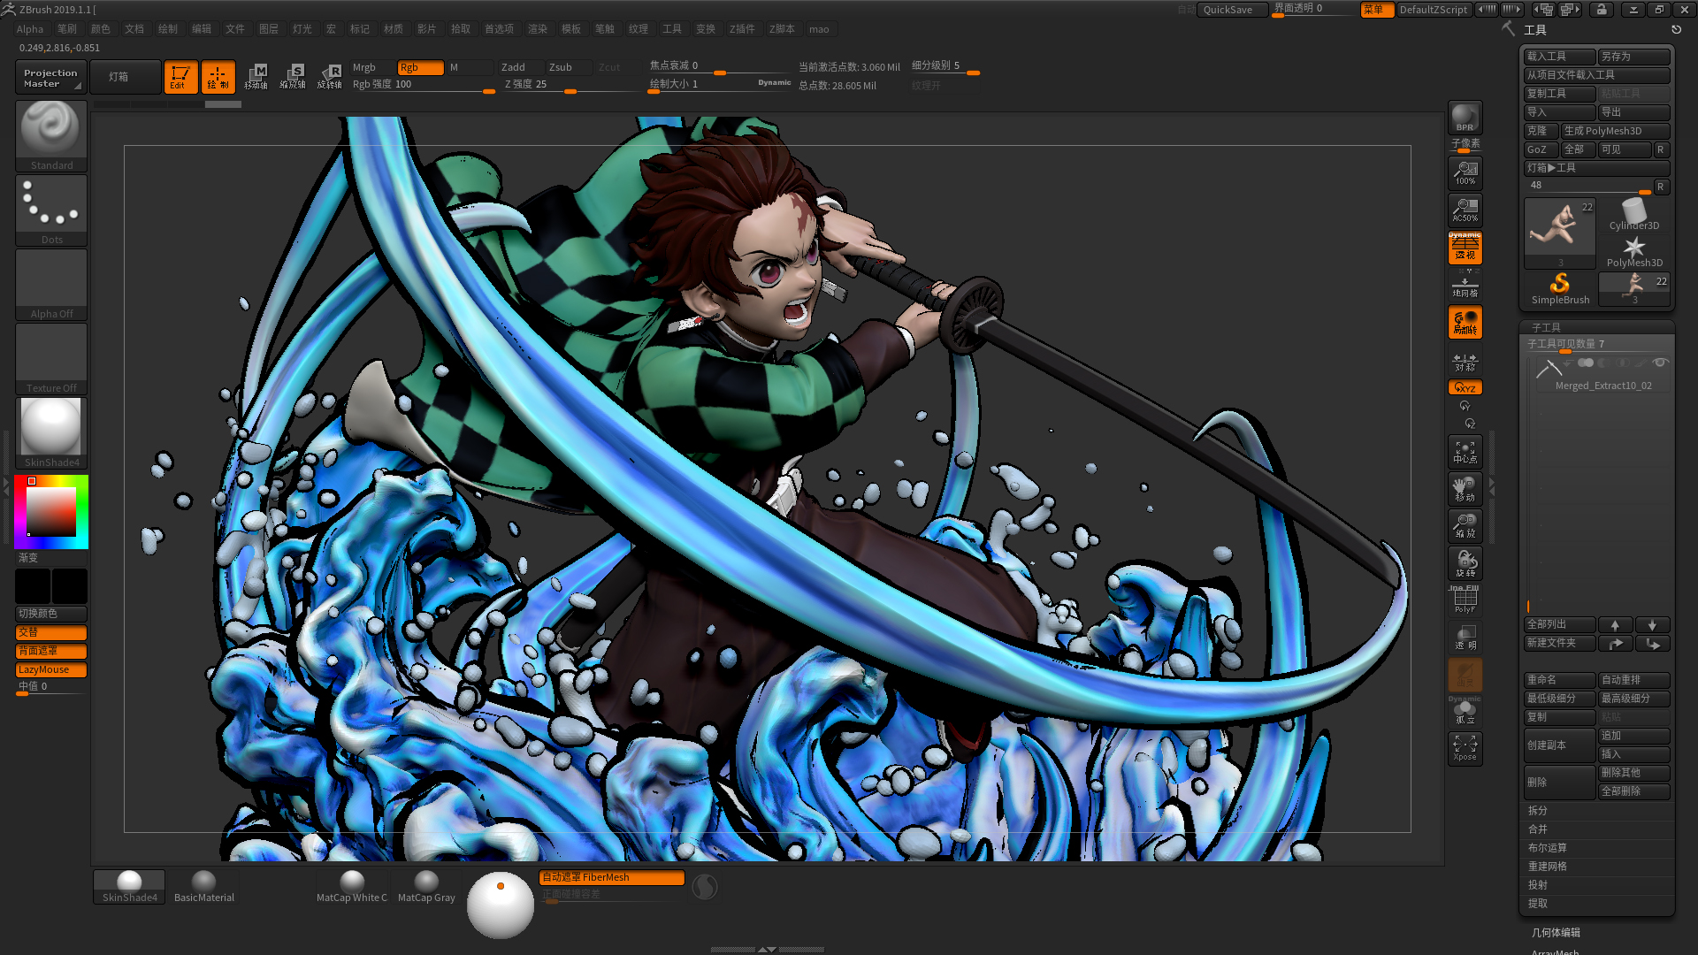
Task: Expand the 合并 section
Action: pyautogui.click(x=1538, y=829)
